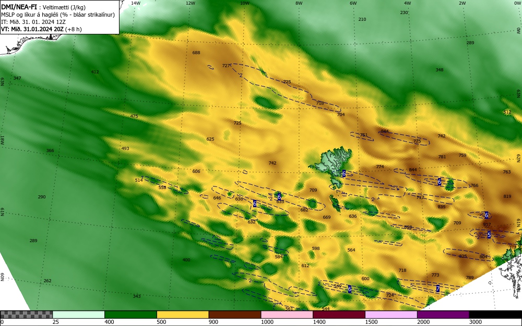Image resolution: width=522 pixels, height=326 pixels.
Task: Click the brown 900–1000 legend swatch
Action: pyautogui.click(x=235, y=315)
